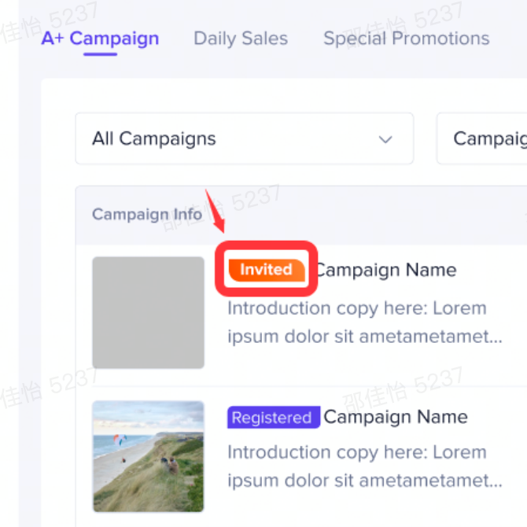Open Campaign Name beside the Registered badge
The height and width of the screenshot is (527, 527).
[396, 417]
